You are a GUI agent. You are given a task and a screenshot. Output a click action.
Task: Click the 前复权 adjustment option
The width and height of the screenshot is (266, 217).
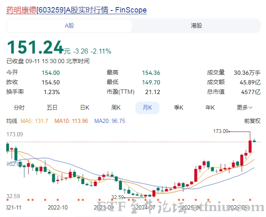pos(252,121)
